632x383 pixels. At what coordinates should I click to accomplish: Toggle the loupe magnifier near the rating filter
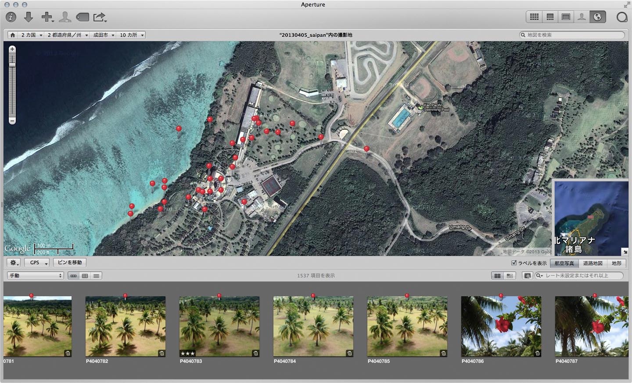point(527,276)
